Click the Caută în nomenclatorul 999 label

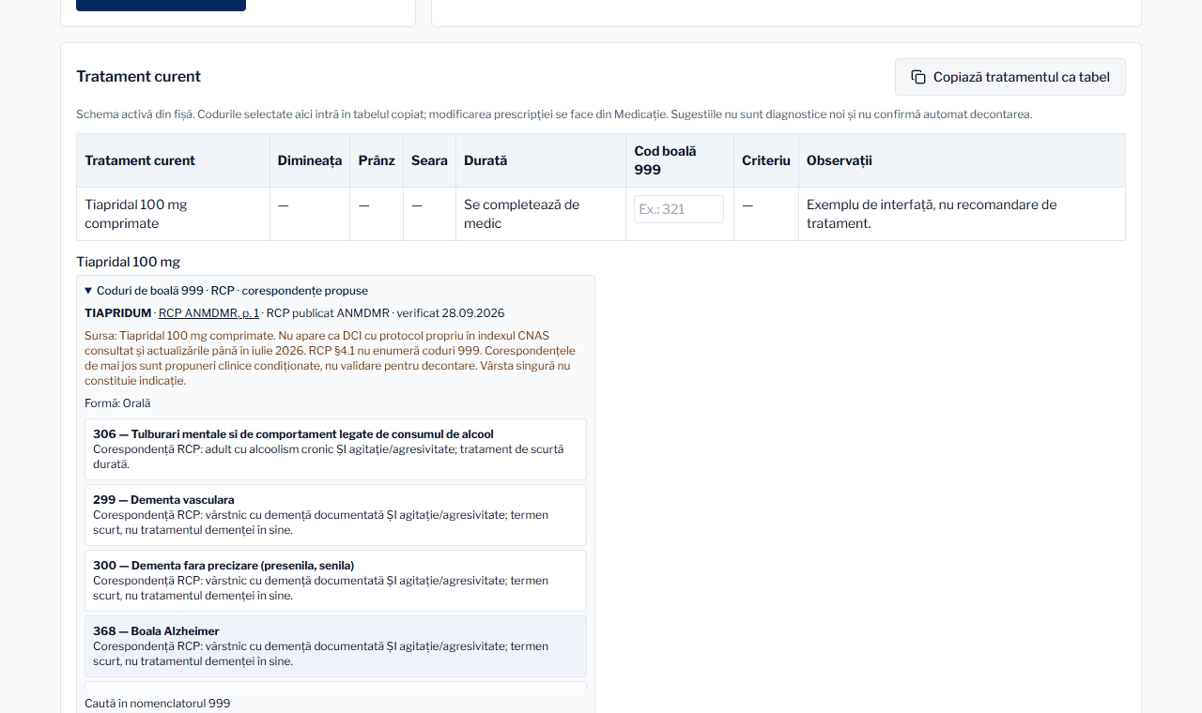pos(157,704)
